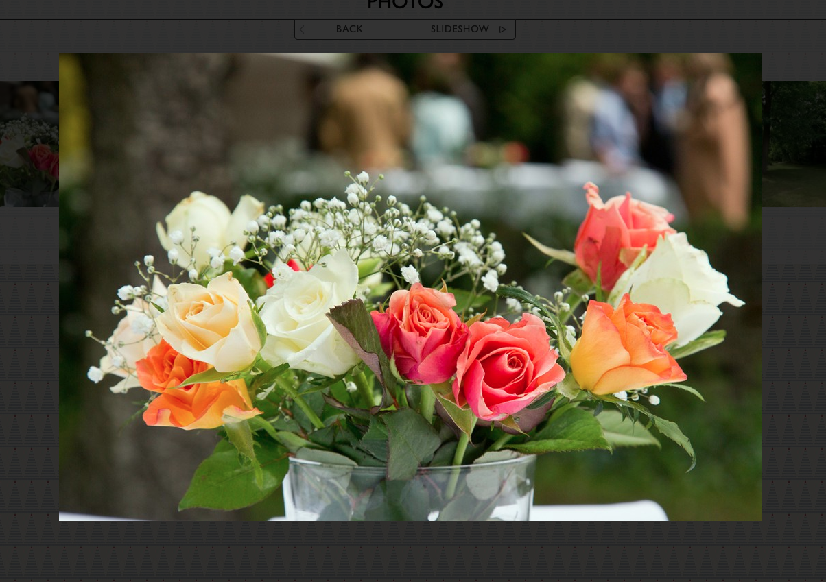Screen dimensions: 826x582
Task: Click the top-right white rose in the bouquet
Action: [679, 282]
